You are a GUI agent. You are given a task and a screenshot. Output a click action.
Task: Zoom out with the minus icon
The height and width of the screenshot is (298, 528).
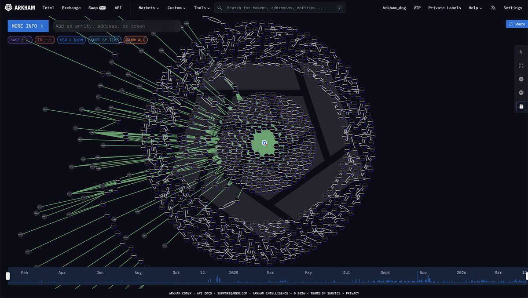521,93
